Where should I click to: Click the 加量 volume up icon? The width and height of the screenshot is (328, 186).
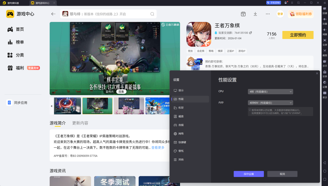[325, 19]
